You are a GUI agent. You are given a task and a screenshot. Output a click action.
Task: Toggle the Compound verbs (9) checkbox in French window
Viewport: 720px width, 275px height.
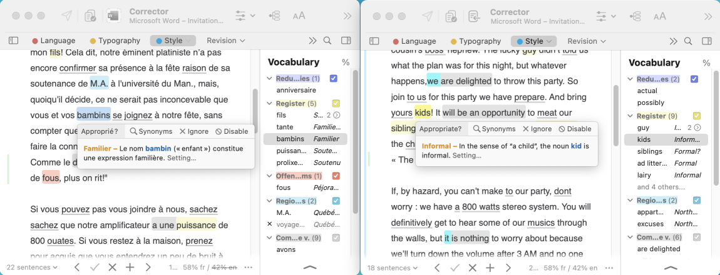336,238
